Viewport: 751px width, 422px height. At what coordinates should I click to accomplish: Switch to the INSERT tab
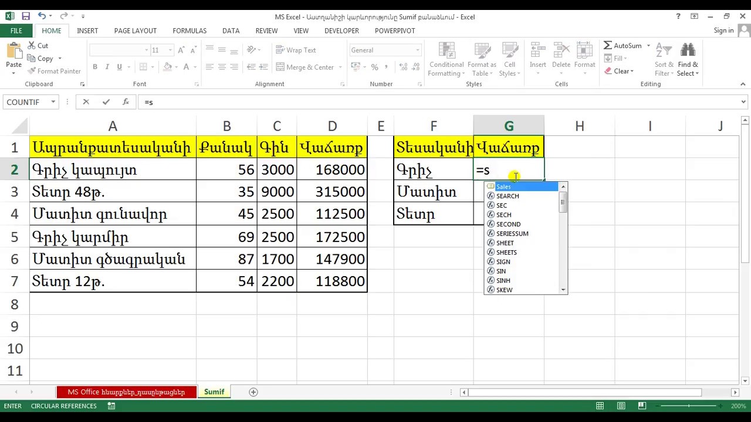tap(87, 30)
